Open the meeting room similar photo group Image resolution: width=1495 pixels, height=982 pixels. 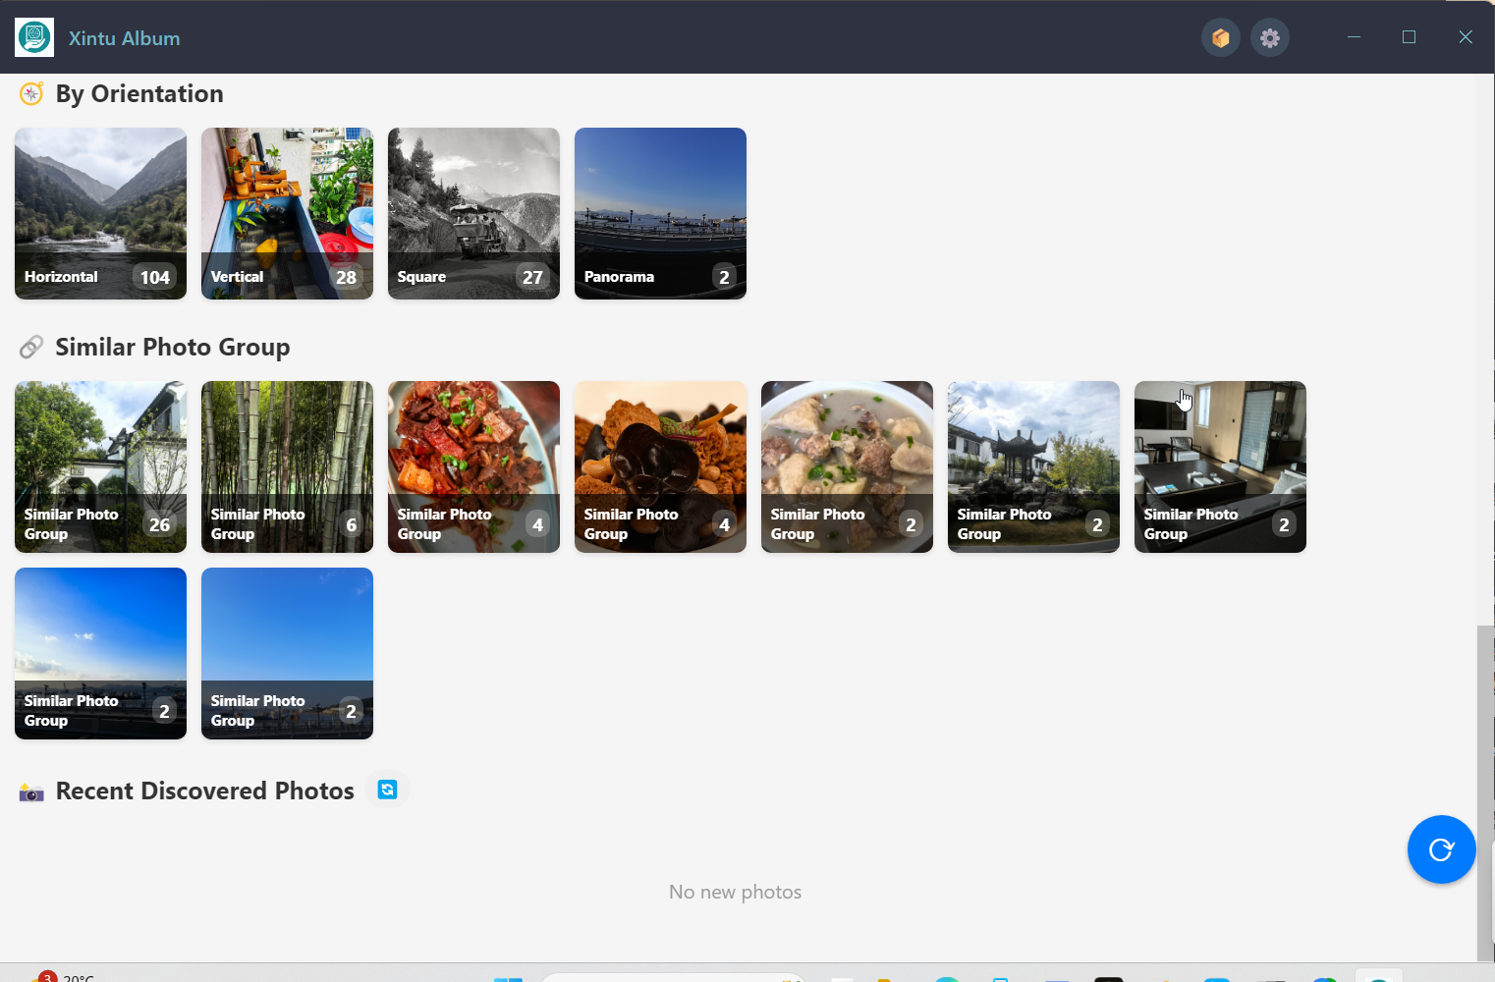[1220, 466]
